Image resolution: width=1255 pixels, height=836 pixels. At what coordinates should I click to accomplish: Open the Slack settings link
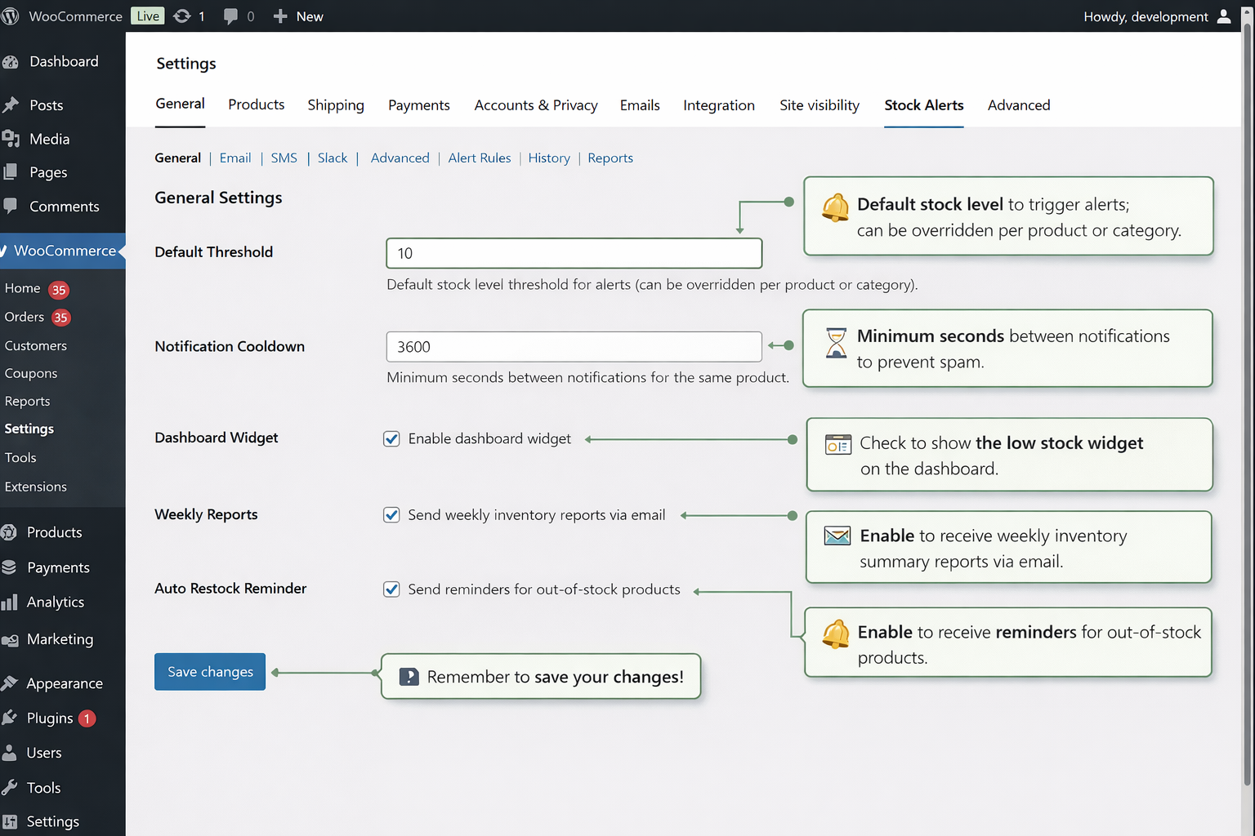[333, 158]
